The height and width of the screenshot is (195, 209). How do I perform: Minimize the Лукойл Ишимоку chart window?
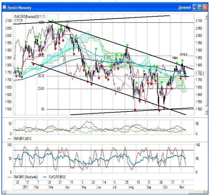(x=195, y=7)
